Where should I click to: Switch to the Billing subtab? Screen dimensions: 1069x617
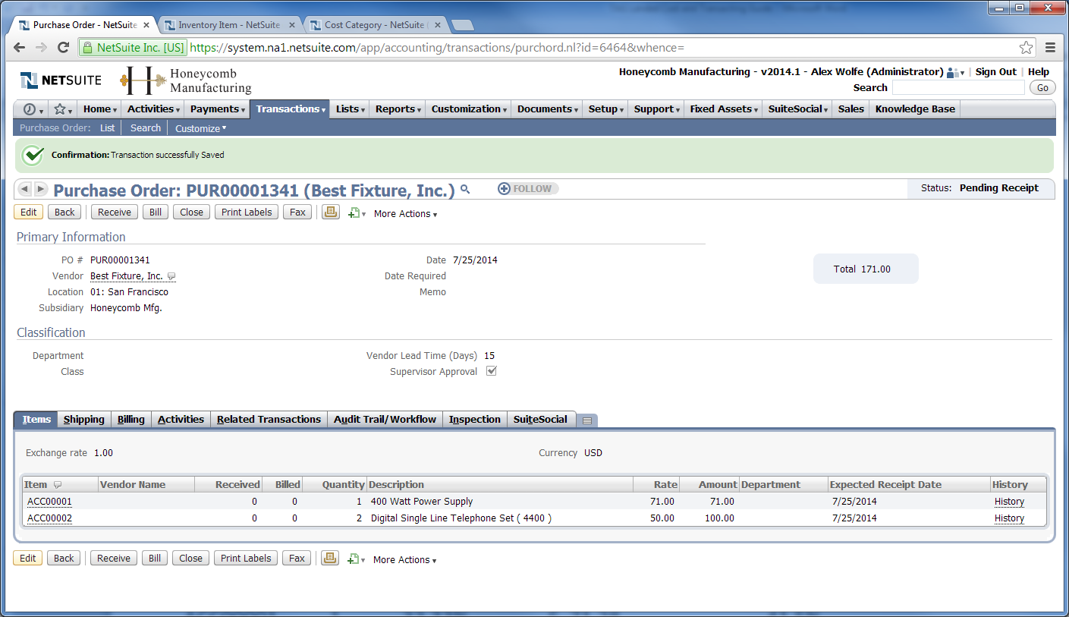tap(131, 420)
